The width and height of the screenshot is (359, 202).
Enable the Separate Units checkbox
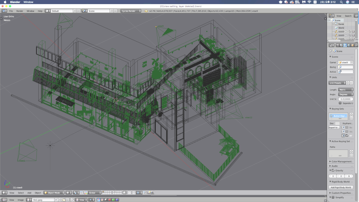click(x=340, y=103)
